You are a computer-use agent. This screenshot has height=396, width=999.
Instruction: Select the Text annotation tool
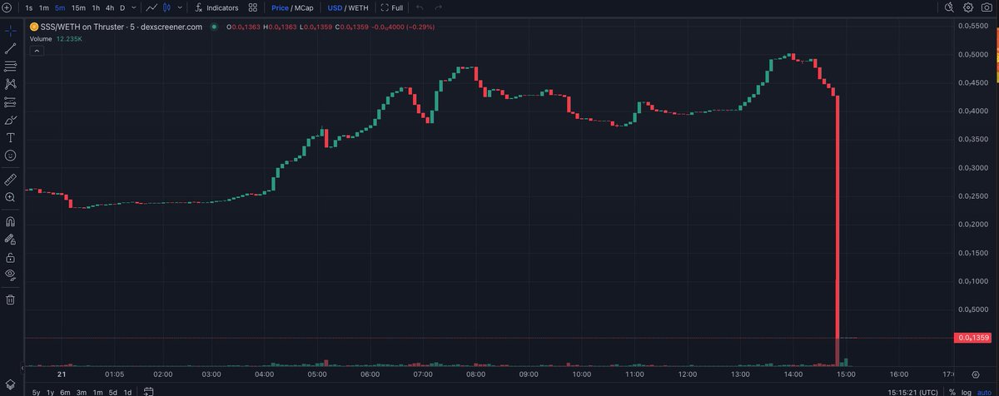tap(10, 137)
